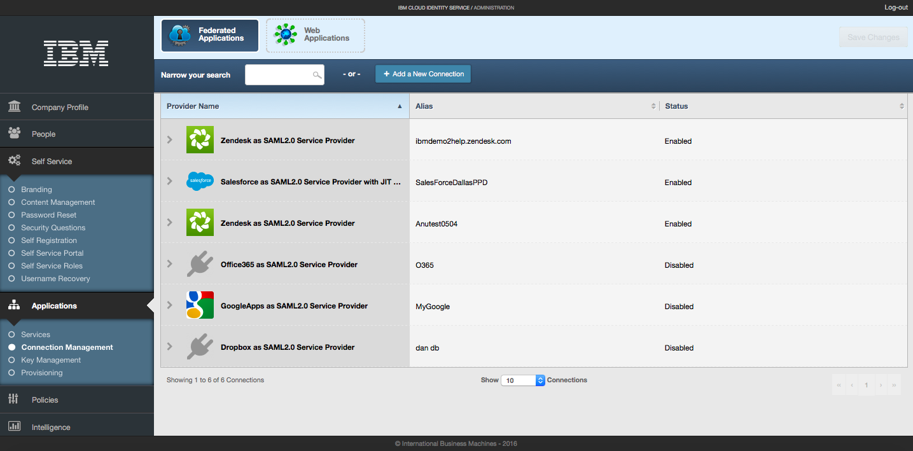Click the Web Applications globe icon

[x=286, y=34]
